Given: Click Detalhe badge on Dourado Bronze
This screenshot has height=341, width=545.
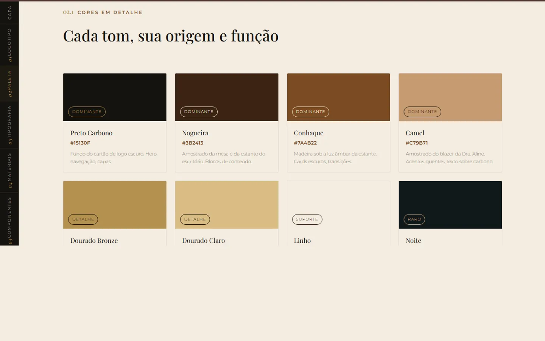Looking at the screenshot, I should point(83,219).
